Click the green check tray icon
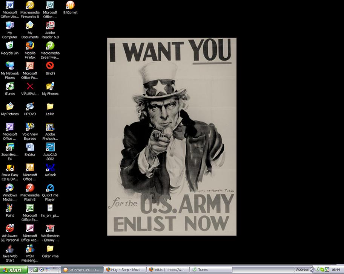This screenshot has height=274, width=344. tap(322, 269)
